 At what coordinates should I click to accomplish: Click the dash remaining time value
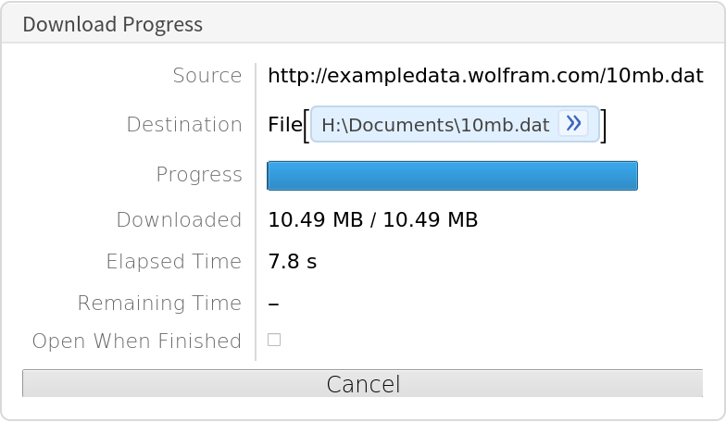273,304
